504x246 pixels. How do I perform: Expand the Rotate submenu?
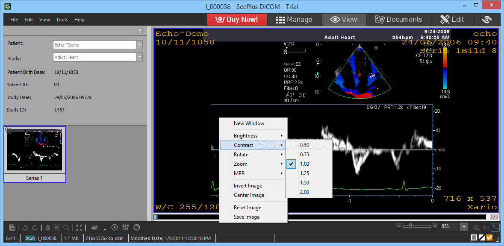253,155
